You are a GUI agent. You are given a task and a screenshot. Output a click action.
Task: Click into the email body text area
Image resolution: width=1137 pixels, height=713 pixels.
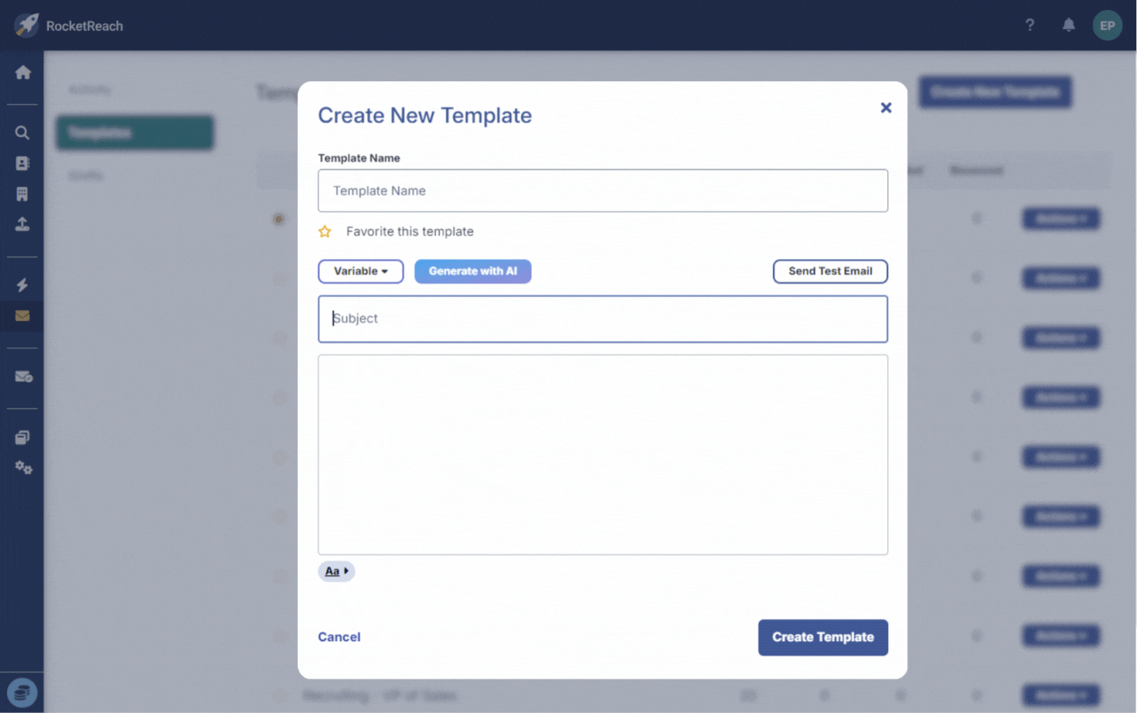click(x=602, y=454)
